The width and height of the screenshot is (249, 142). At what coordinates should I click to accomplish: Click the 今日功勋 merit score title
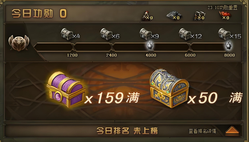(x=32, y=13)
